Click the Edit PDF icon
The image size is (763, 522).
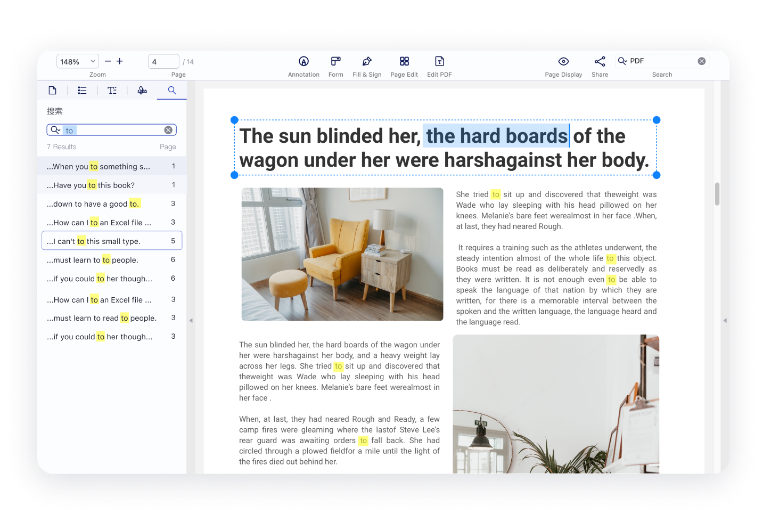(x=439, y=62)
